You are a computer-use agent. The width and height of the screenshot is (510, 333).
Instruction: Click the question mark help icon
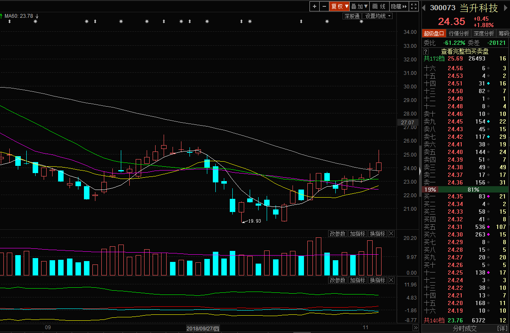426,51
